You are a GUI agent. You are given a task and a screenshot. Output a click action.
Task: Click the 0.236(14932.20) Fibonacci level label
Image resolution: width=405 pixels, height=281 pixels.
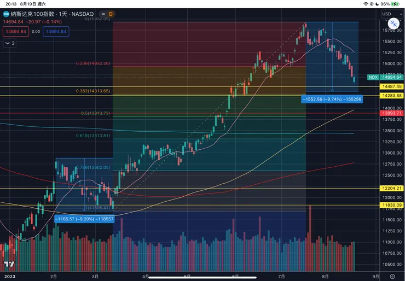tap(93, 63)
